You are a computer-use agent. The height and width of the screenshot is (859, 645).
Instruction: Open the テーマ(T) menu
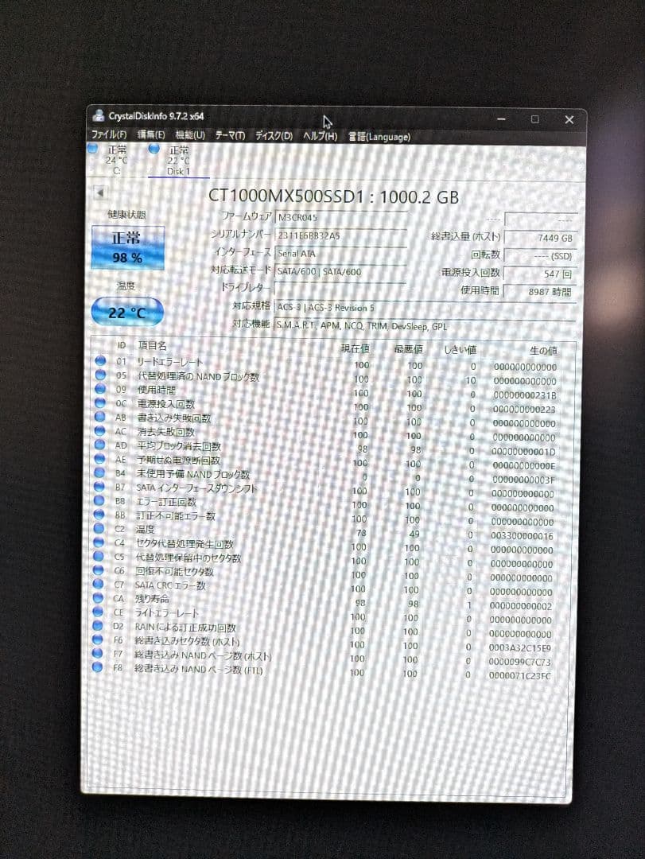[230, 135]
